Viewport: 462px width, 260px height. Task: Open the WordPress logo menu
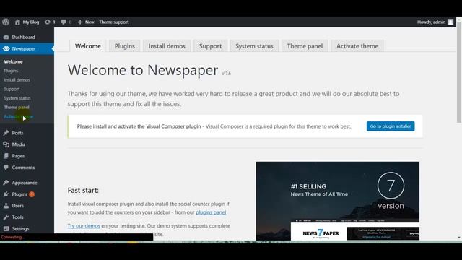coord(6,22)
